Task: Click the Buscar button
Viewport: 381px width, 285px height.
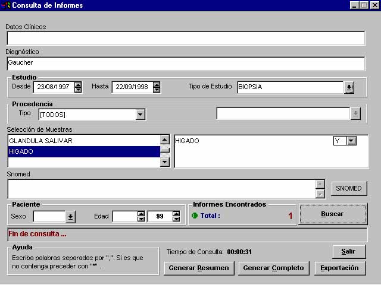Action: click(332, 214)
